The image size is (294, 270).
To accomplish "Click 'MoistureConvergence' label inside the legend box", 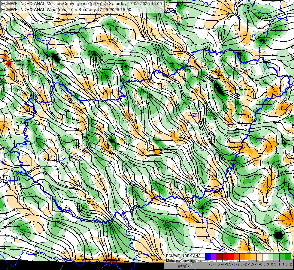I will [x=184, y=261].
